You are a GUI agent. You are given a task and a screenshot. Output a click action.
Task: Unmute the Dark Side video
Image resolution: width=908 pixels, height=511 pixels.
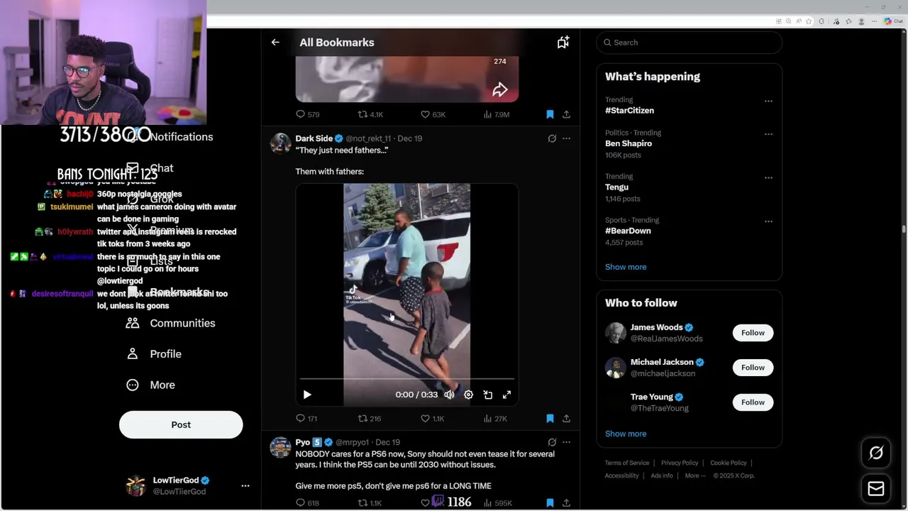click(449, 395)
